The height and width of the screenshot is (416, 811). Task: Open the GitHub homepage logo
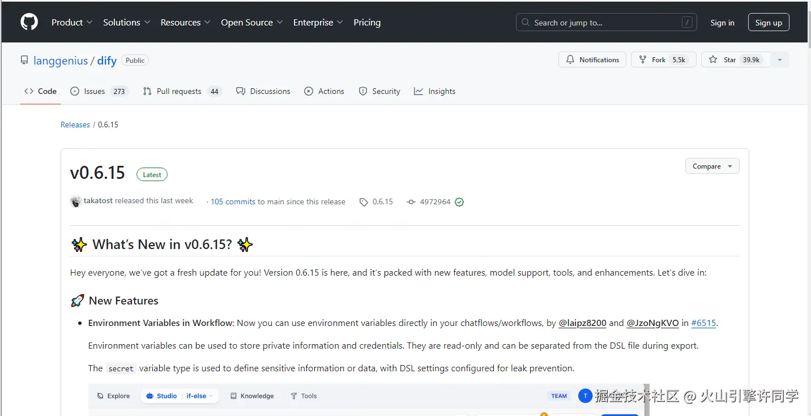click(29, 22)
